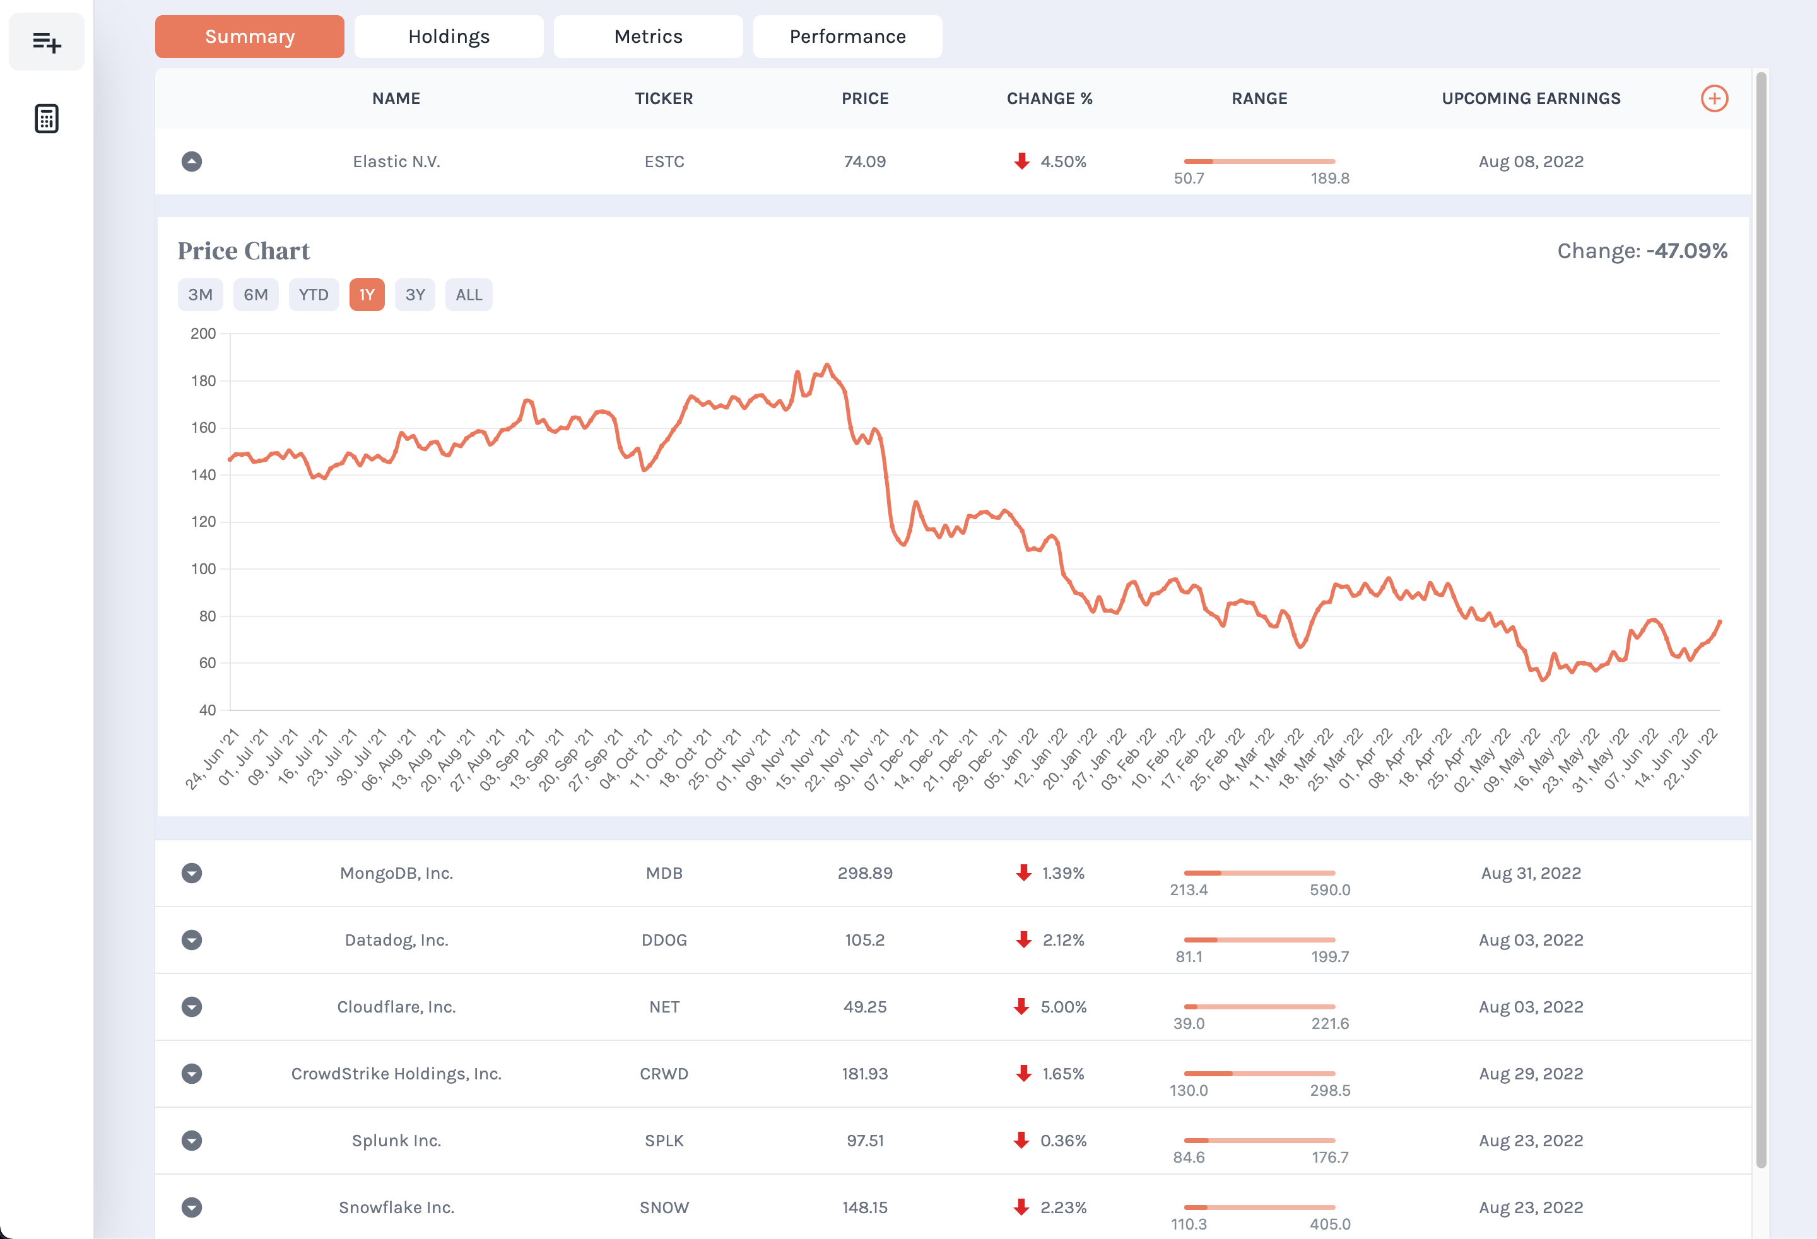The image size is (1817, 1239).
Task: Expand the Snowflake Inc. row
Action: [192, 1207]
